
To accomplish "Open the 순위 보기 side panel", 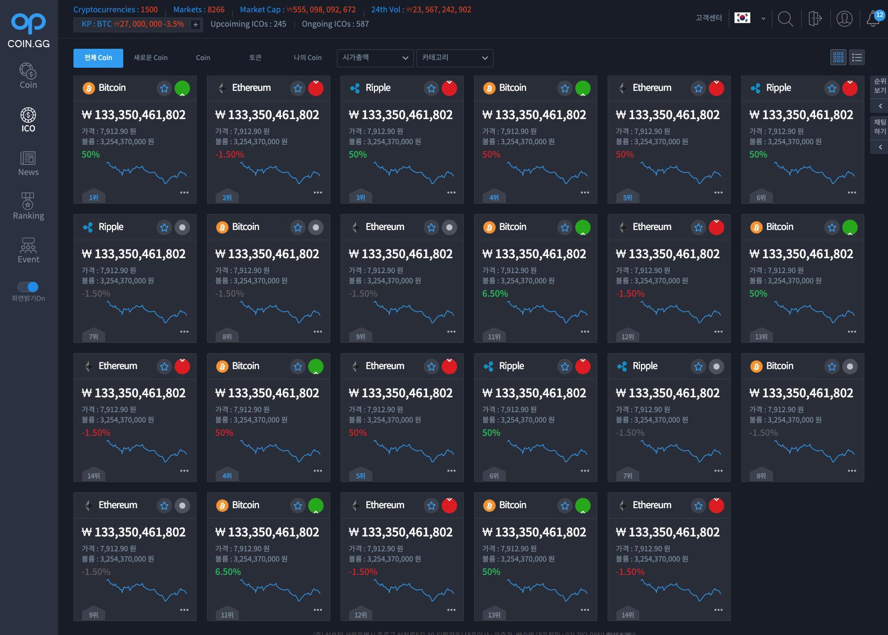I will point(880,86).
